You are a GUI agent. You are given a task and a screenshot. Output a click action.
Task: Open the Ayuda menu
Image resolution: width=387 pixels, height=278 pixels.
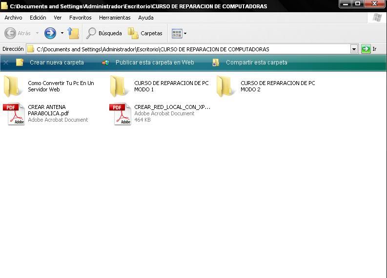145,18
